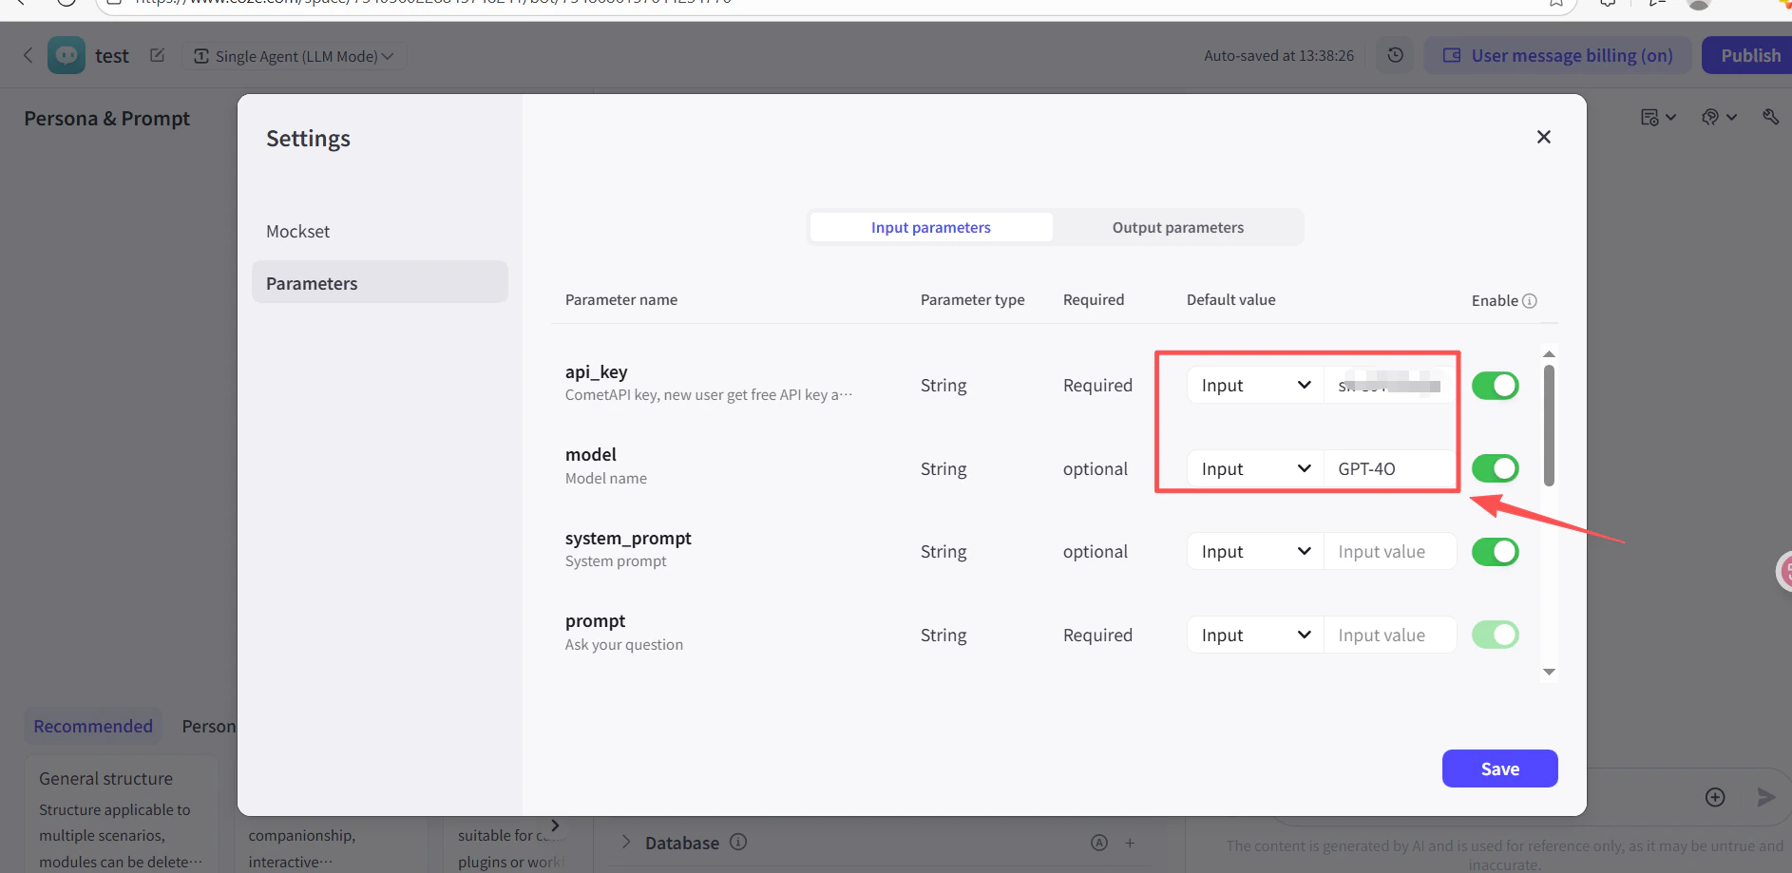This screenshot has width=1792, height=873.
Task: Open the api_key Input type dropdown
Action: [1255, 386]
